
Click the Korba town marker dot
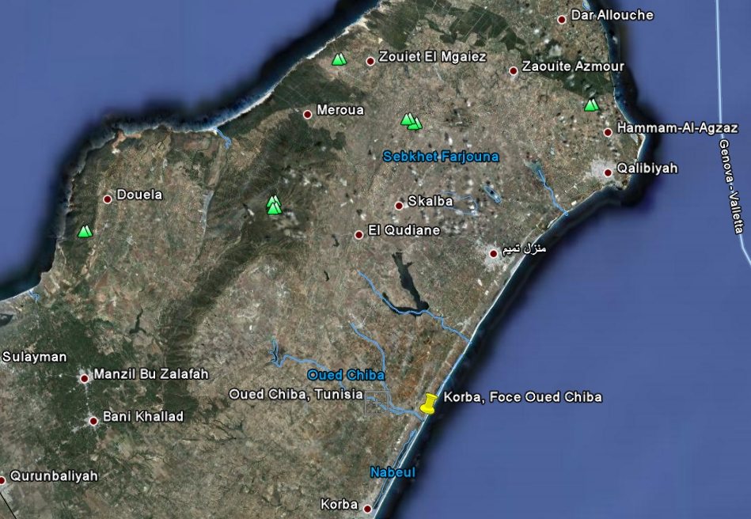tap(367, 507)
